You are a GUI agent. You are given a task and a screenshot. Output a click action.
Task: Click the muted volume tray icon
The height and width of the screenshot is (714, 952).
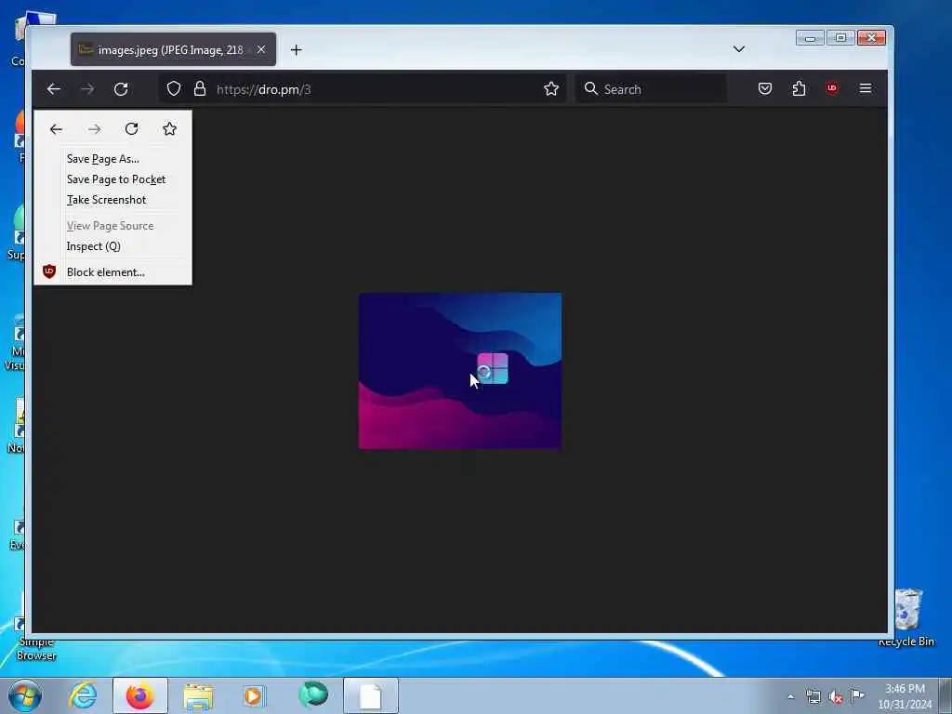click(836, 697)
